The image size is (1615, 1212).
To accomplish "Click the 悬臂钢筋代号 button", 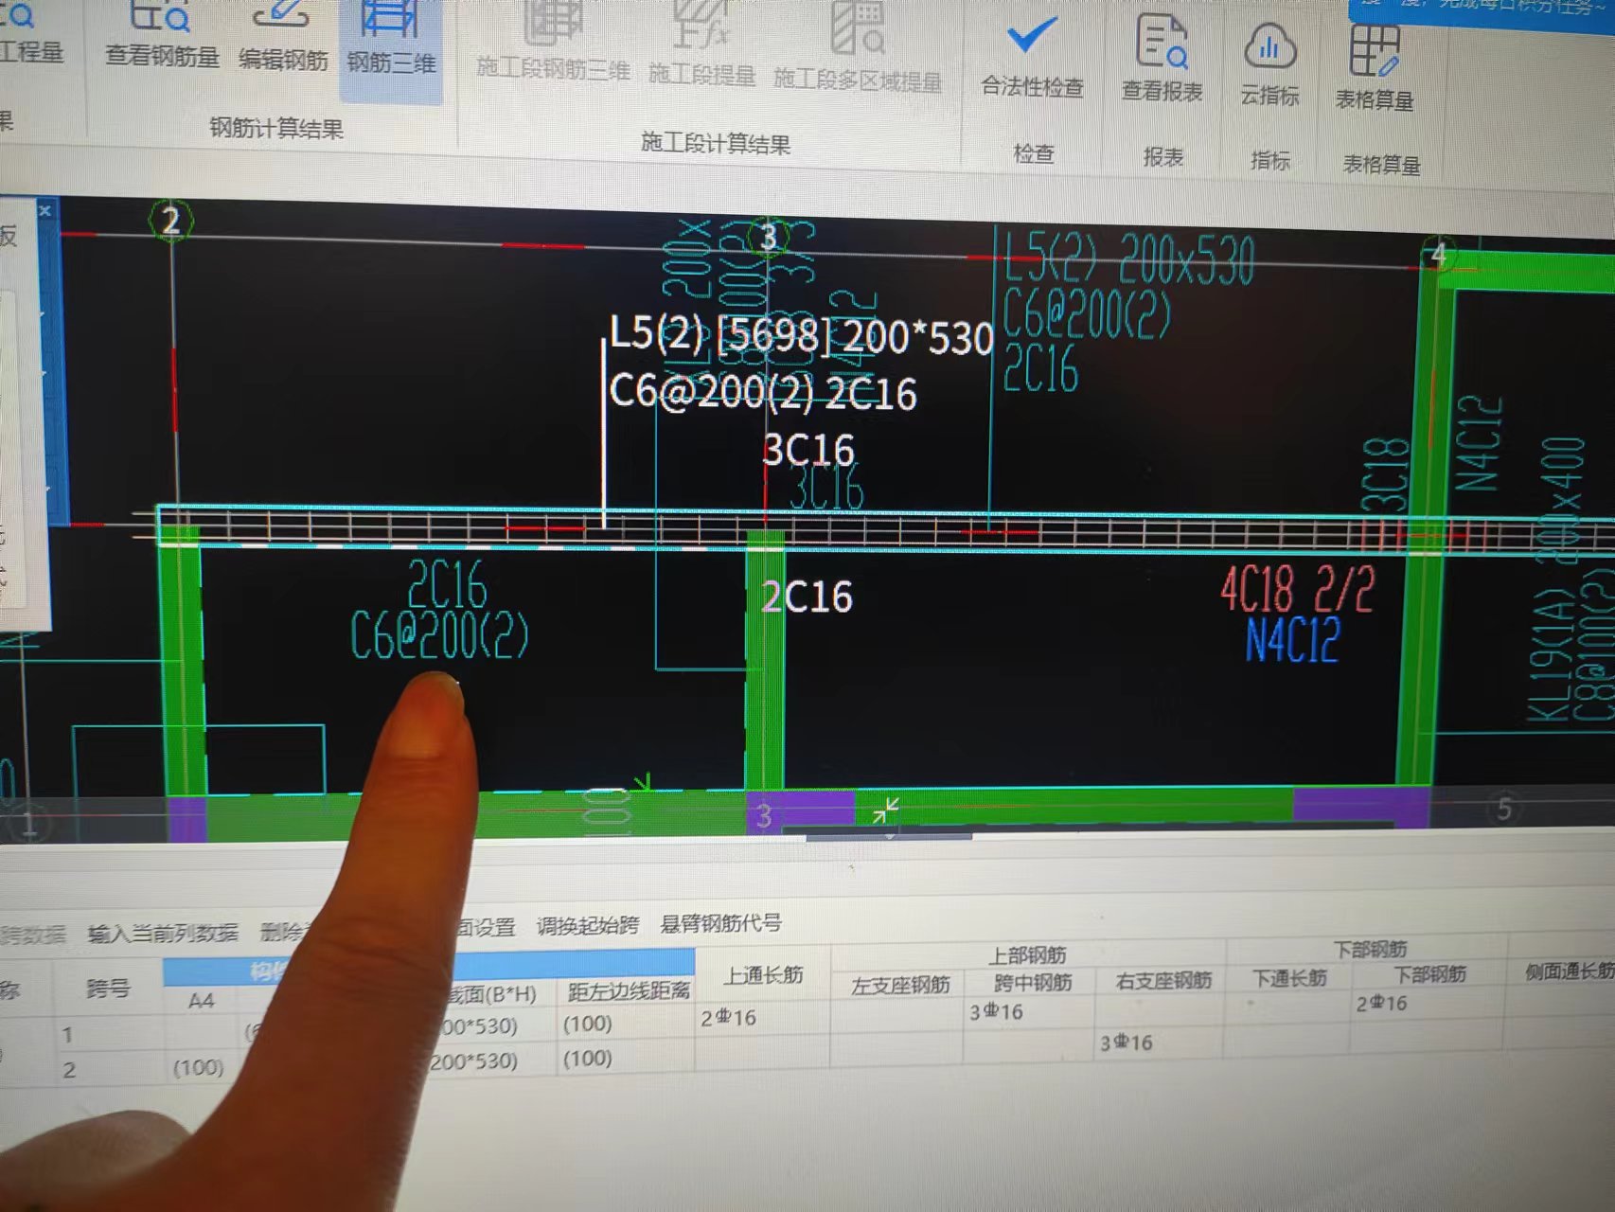I will point(721,923).
